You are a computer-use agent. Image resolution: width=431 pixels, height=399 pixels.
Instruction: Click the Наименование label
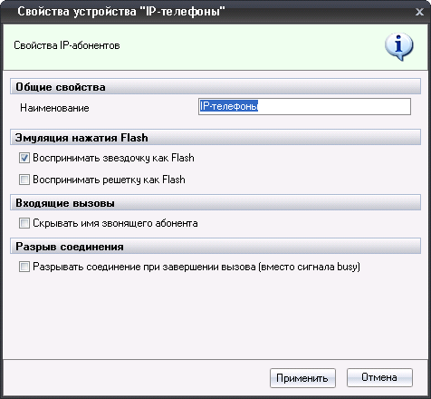54,108
